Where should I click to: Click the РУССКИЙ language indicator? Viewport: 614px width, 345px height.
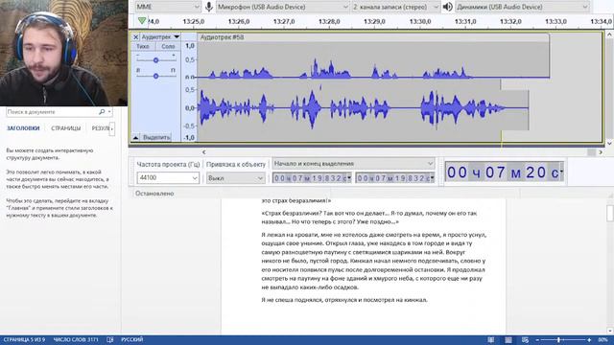[132, 339]
